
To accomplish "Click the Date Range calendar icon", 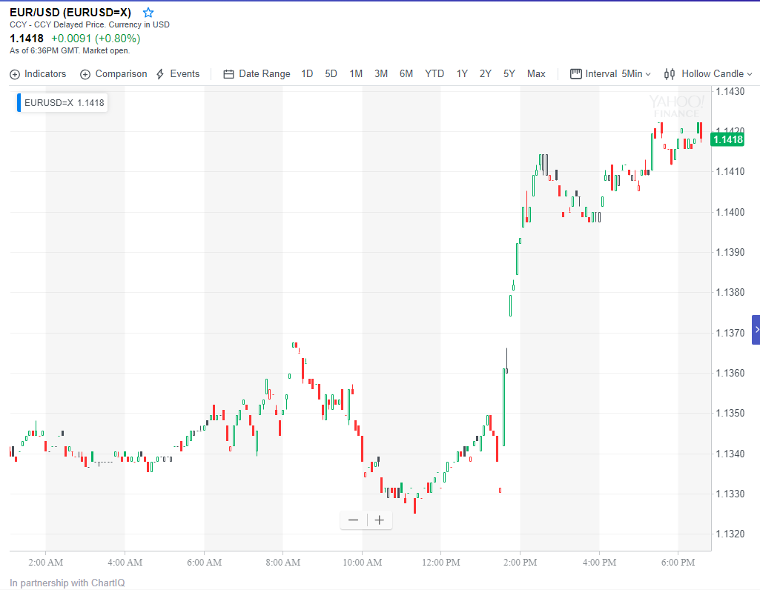I will 228,74.
